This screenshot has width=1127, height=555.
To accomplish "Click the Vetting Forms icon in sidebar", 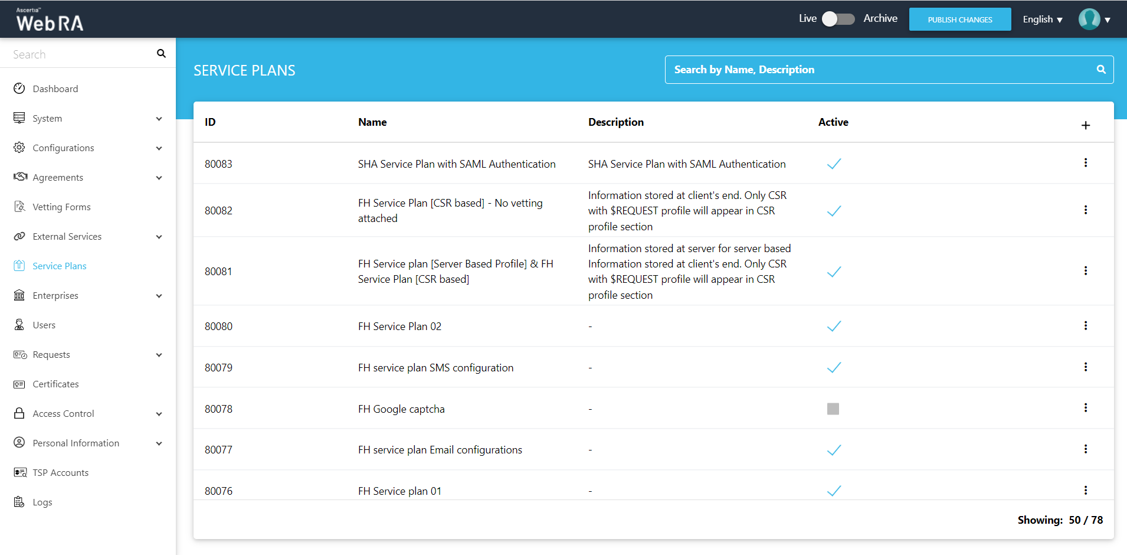I will (x=19, y=207).
